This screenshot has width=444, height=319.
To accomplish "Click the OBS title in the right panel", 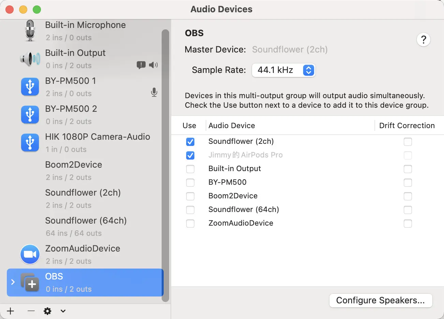I will pyautogui.click(x=194, y=33).
